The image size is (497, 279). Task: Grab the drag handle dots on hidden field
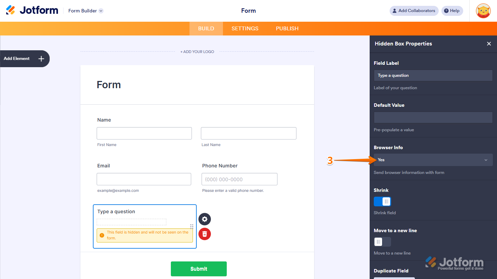click(x=192, y=226)
